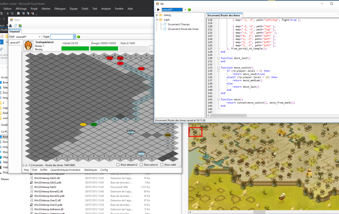Collapse the if block at line 134
The image size is (339, 214).
pyautogui.click(x=219, y=71)
